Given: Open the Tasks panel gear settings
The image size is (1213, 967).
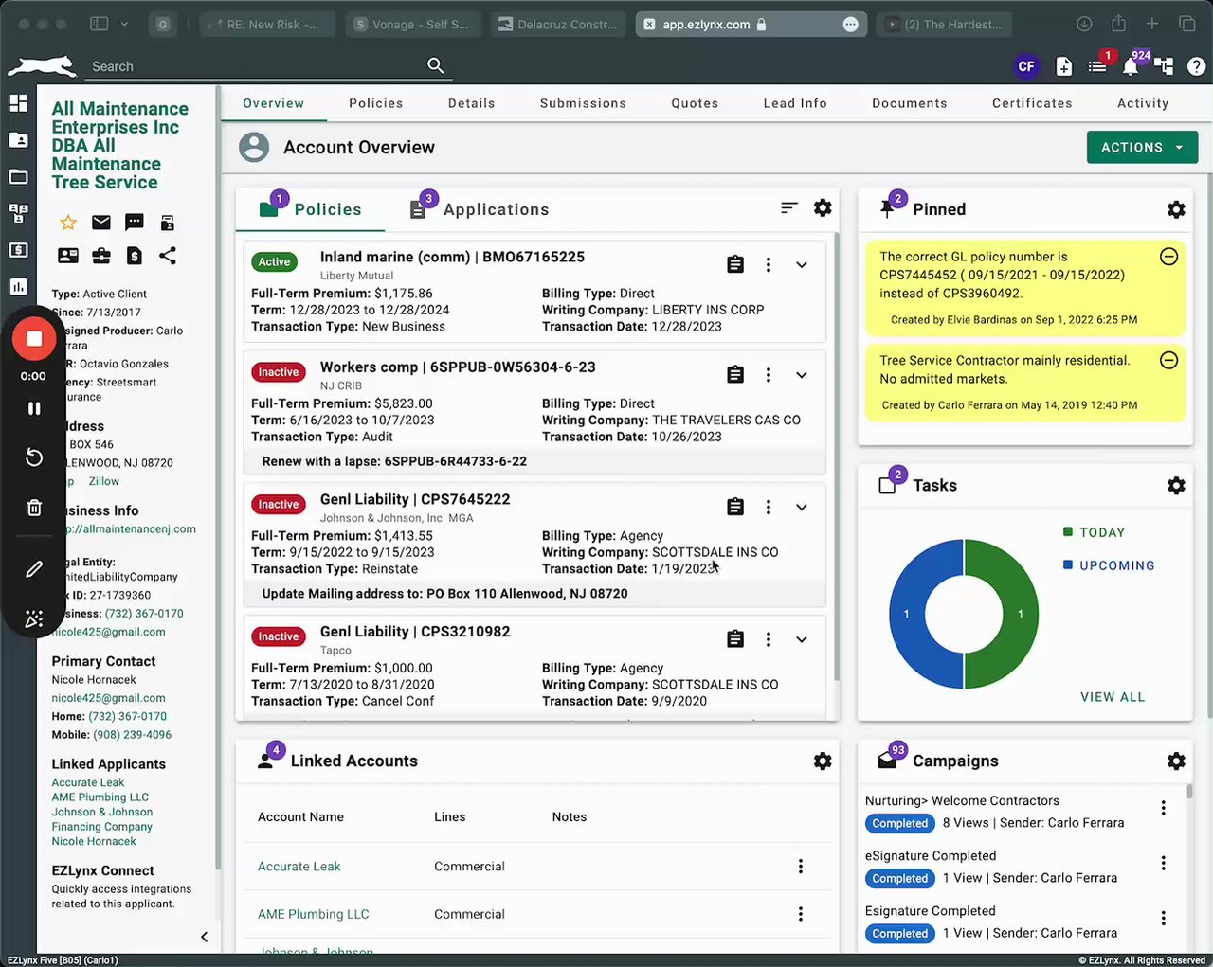Looking at the screenshot, I should (x=1176, y=486).
